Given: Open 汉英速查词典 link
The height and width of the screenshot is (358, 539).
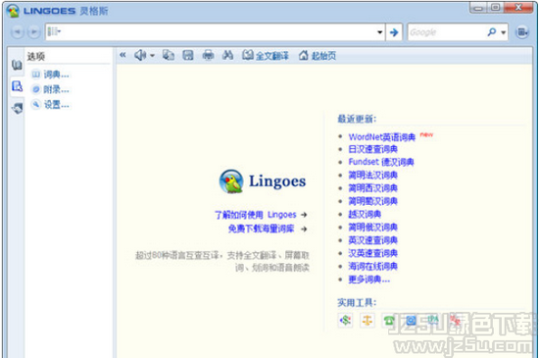Looking at the screenshot, I should coord(373,253).
